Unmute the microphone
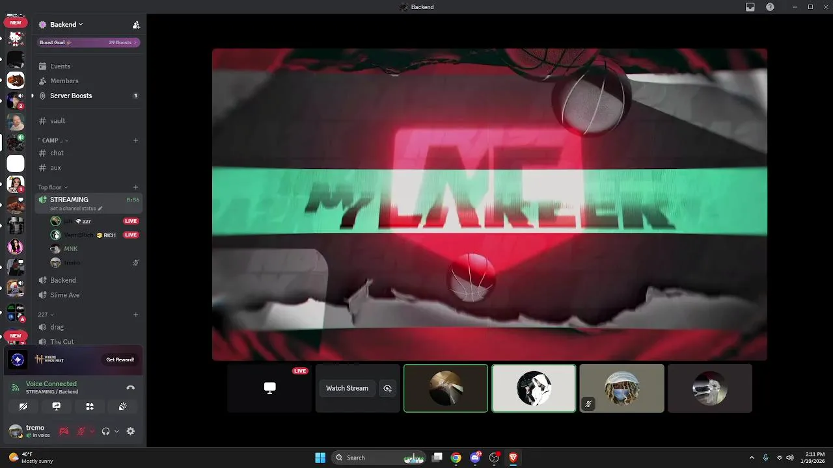The height and width of the screenshot is (468, 833). pos(82,431)
